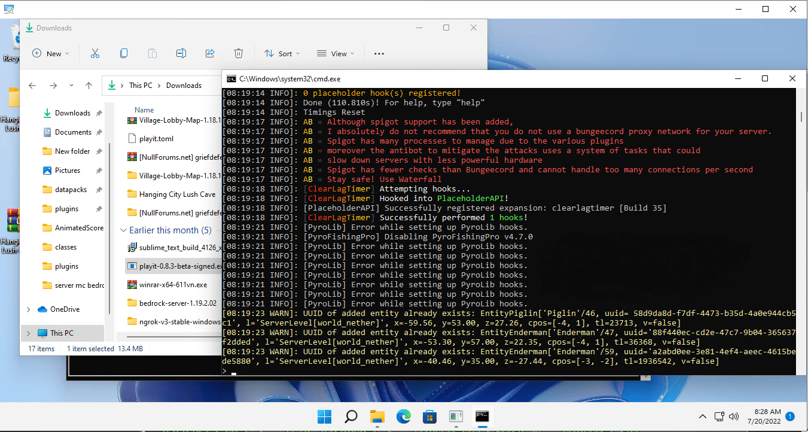Collapse the Earlier this month group
The image size is (808, 432).
pyautogui.click(x=124, y=230)
